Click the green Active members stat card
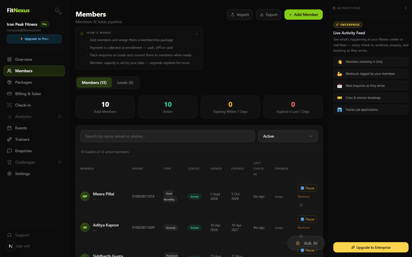412x257 pixels. pos(168,107)
